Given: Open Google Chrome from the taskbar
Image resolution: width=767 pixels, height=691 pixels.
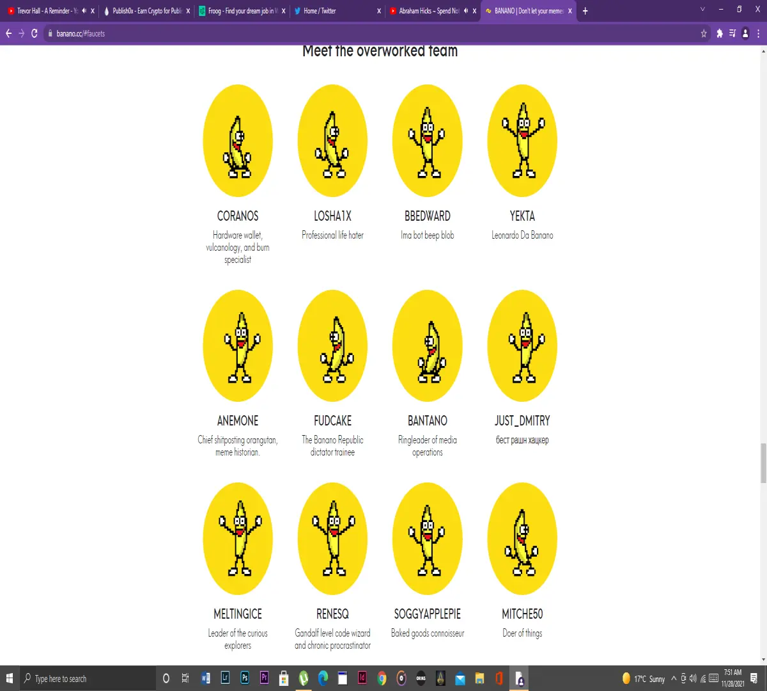Looking at the screenshot, I should click(382, 678).
